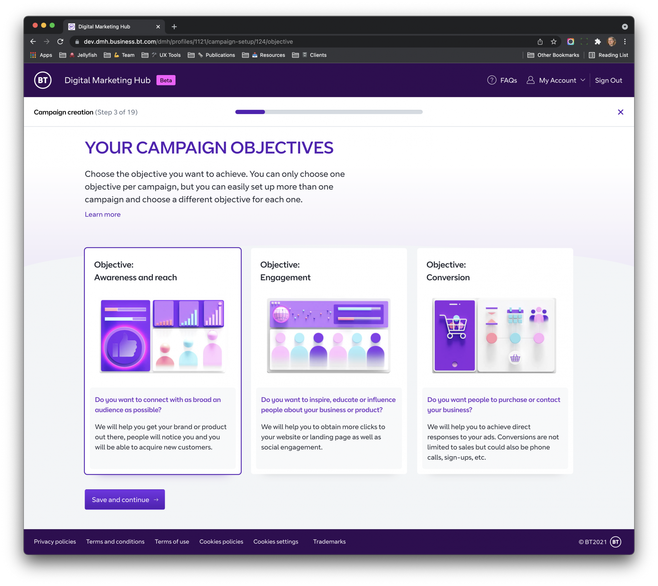Open the Reading List
This screenshot has height=586, width=658.
(x=608, y=55)
